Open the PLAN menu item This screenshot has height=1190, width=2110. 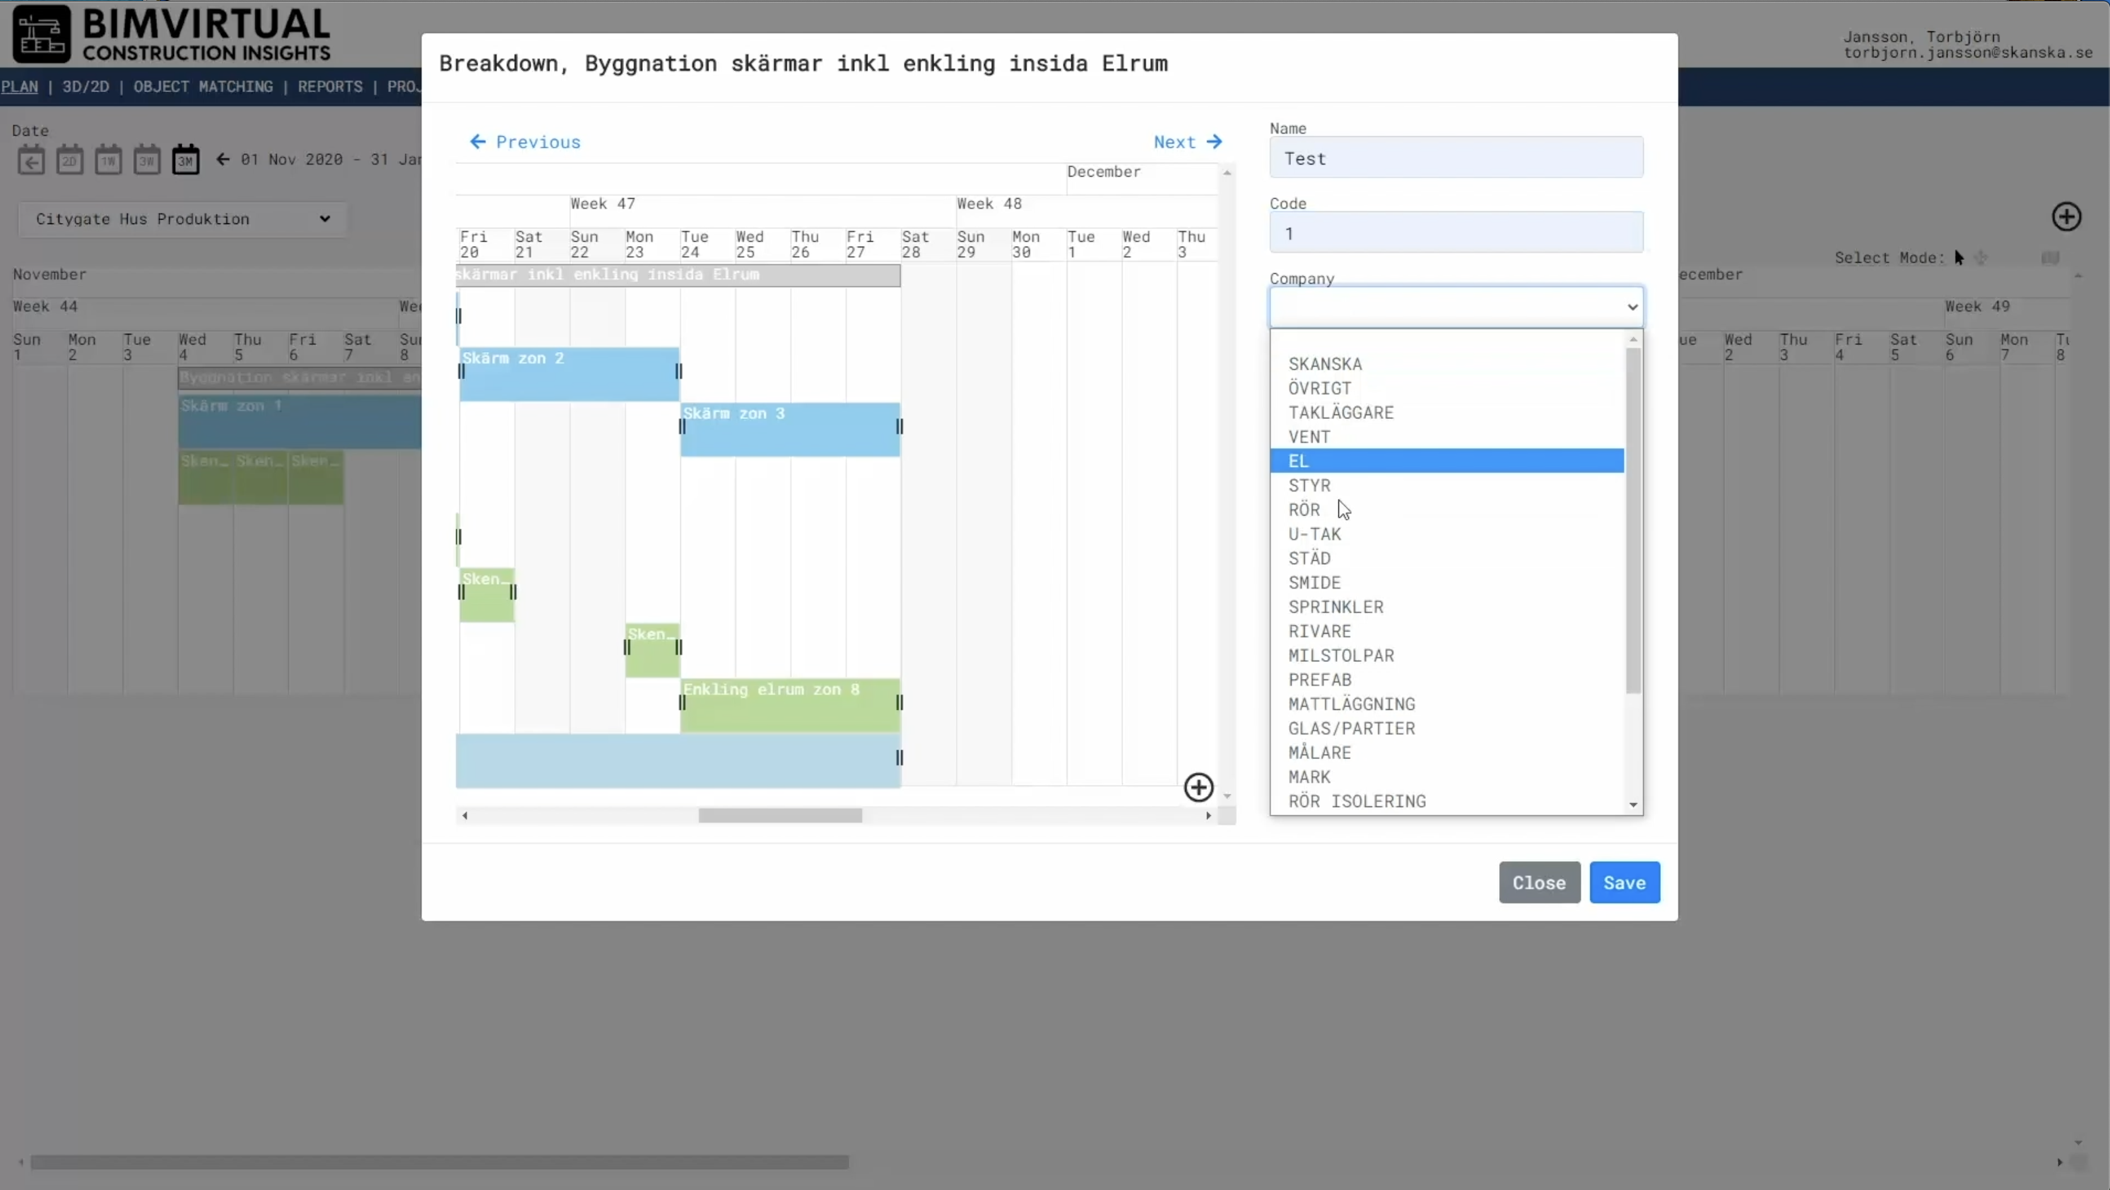[20, 87]
